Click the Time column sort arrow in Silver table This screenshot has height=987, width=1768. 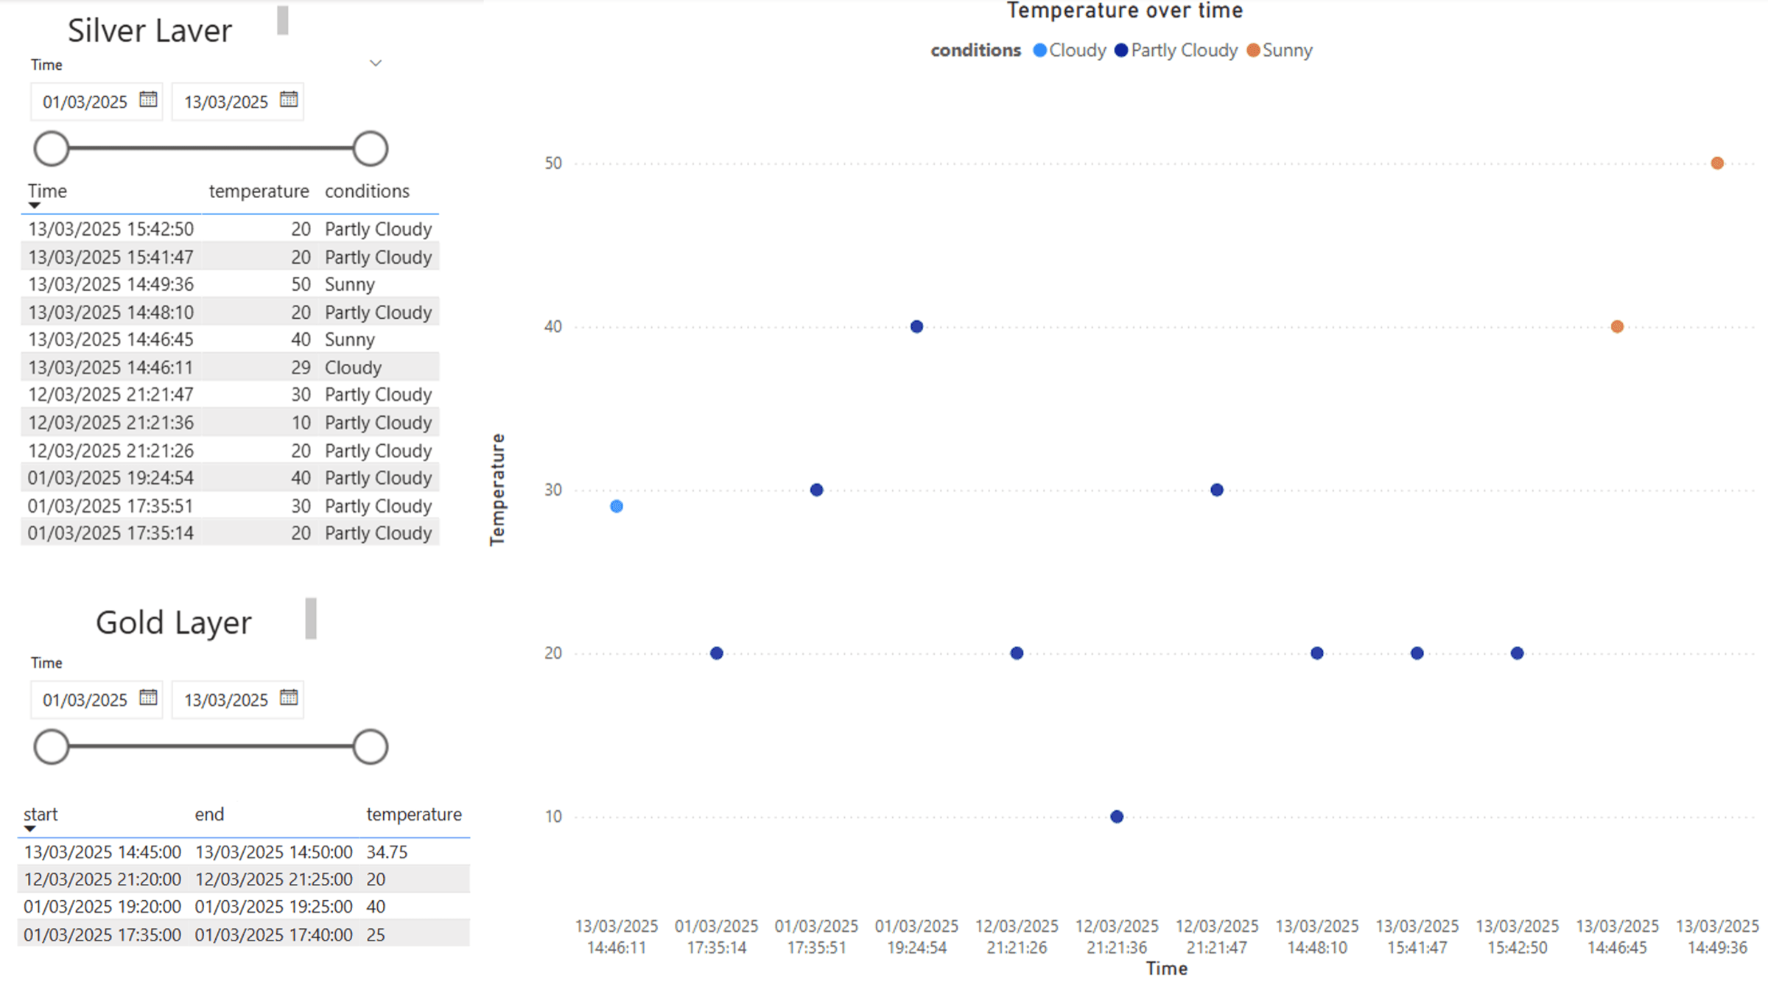(34, 206)
